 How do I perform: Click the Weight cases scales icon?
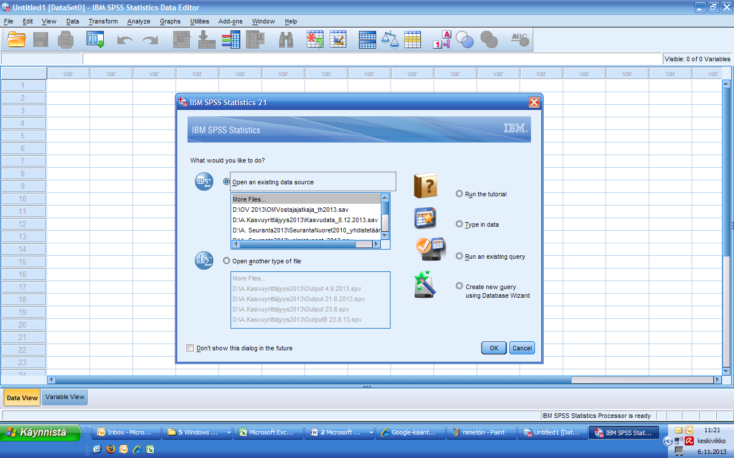(x=390, y=40)
